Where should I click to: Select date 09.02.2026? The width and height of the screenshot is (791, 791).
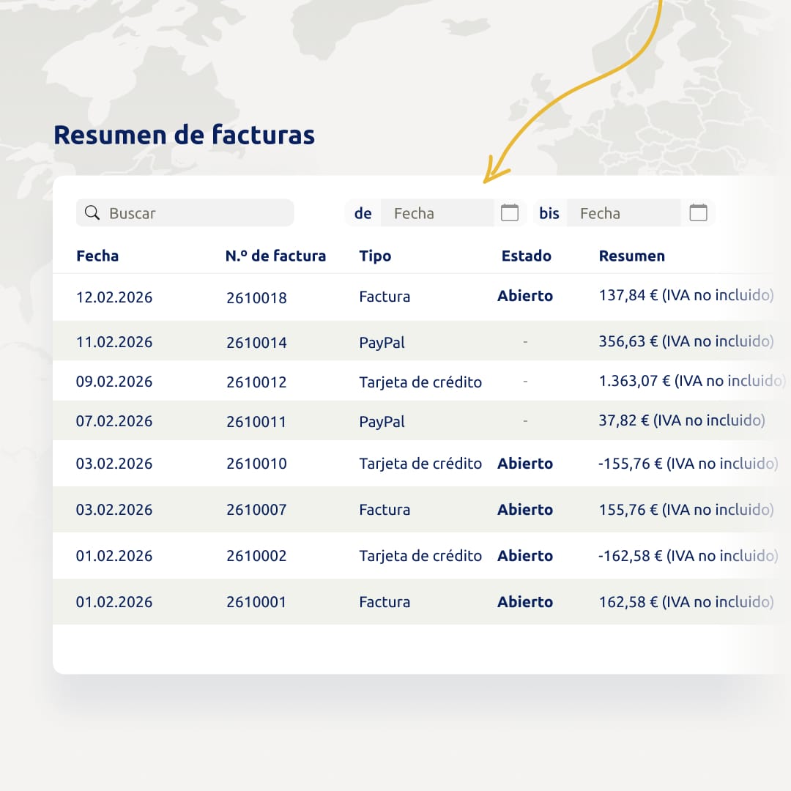[x=114, y=382]
